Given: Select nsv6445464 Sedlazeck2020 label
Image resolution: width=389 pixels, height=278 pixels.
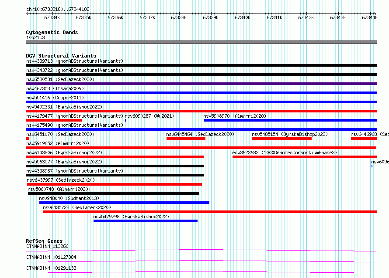Looking at the screenshot, I should pos(200,134).
